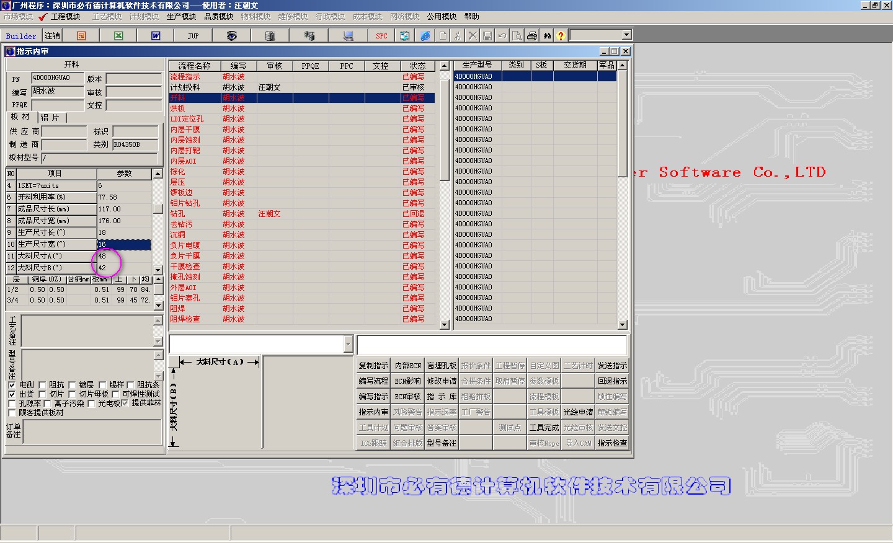893x543 pixels.
Task: Switch to the 板材 tab
Action: coord(20,117)
